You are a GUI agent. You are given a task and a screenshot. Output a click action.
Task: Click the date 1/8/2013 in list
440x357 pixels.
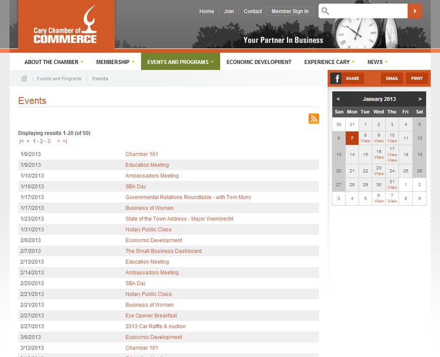pyautogui.click(x=30, y=154)
